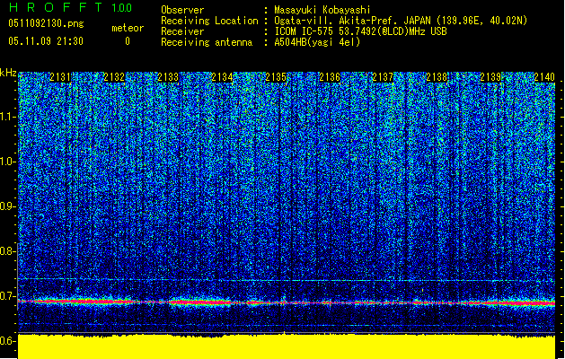The height and width of the screenshot is (359, 565).
Task: Click the 0.9 kHz axis label
Action: (x=8, y=206)
